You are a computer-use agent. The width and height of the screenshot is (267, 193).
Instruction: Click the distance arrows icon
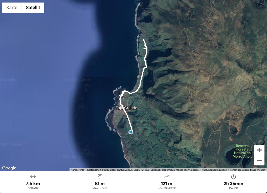pyautogui.click(x=33, y=177)
